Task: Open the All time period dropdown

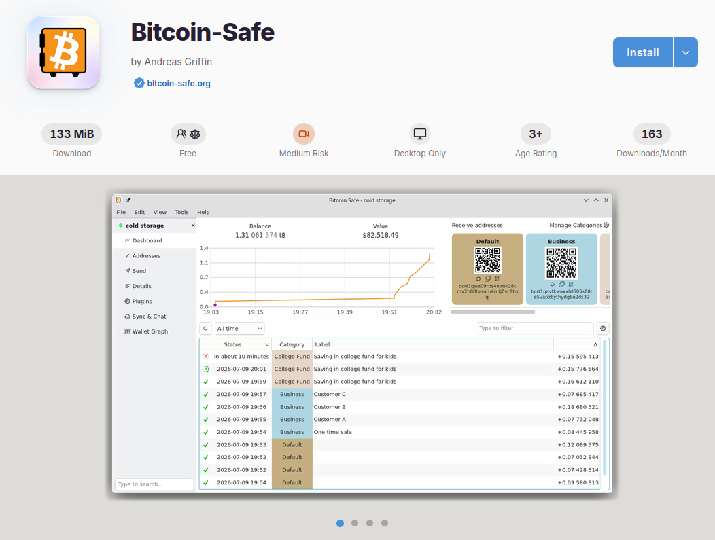Action: point(239,328)
